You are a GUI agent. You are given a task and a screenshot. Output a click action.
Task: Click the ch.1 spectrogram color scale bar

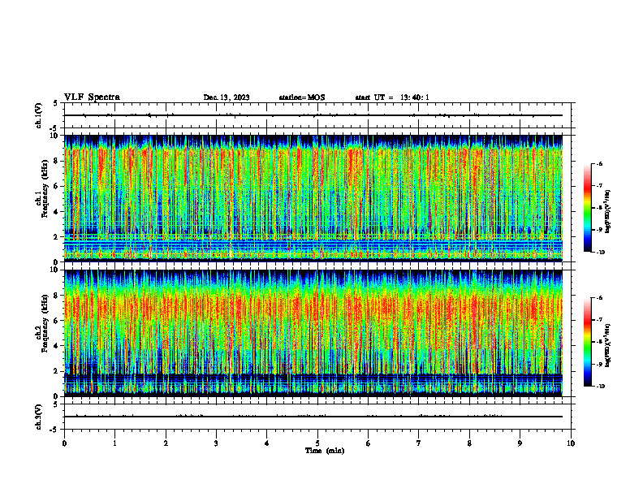(x=587, y=208)
